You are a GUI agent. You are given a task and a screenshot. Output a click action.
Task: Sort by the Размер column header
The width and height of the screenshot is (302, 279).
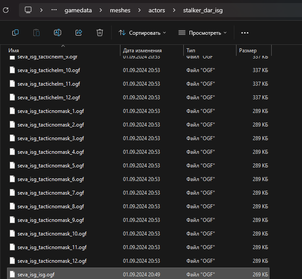coord(248,51)
